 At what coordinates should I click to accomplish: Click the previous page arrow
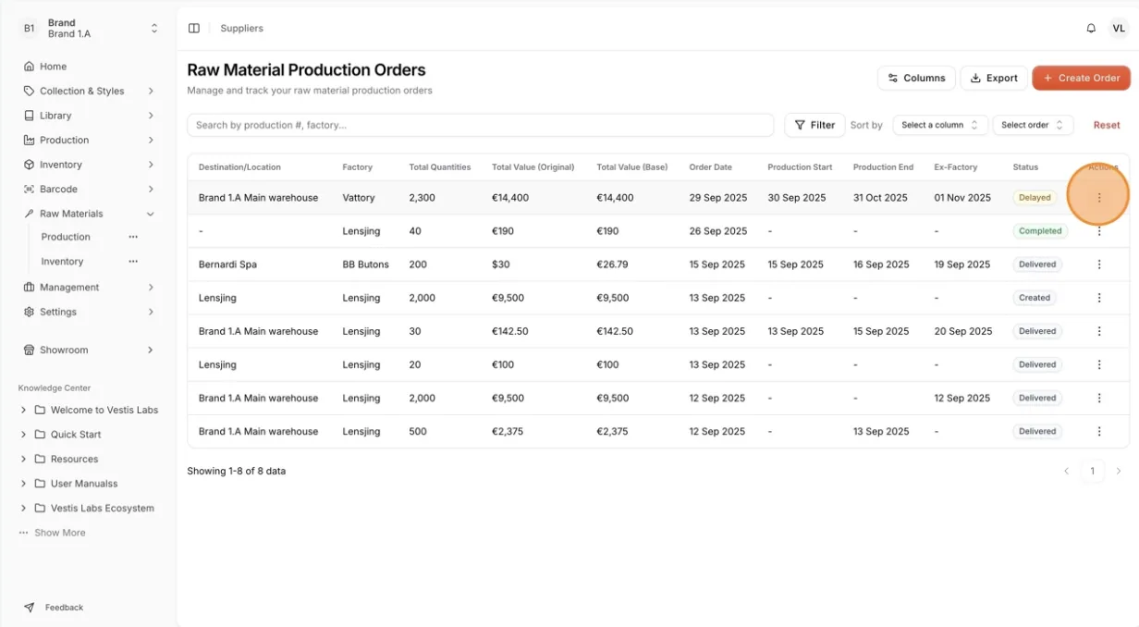pos(1066,472)
